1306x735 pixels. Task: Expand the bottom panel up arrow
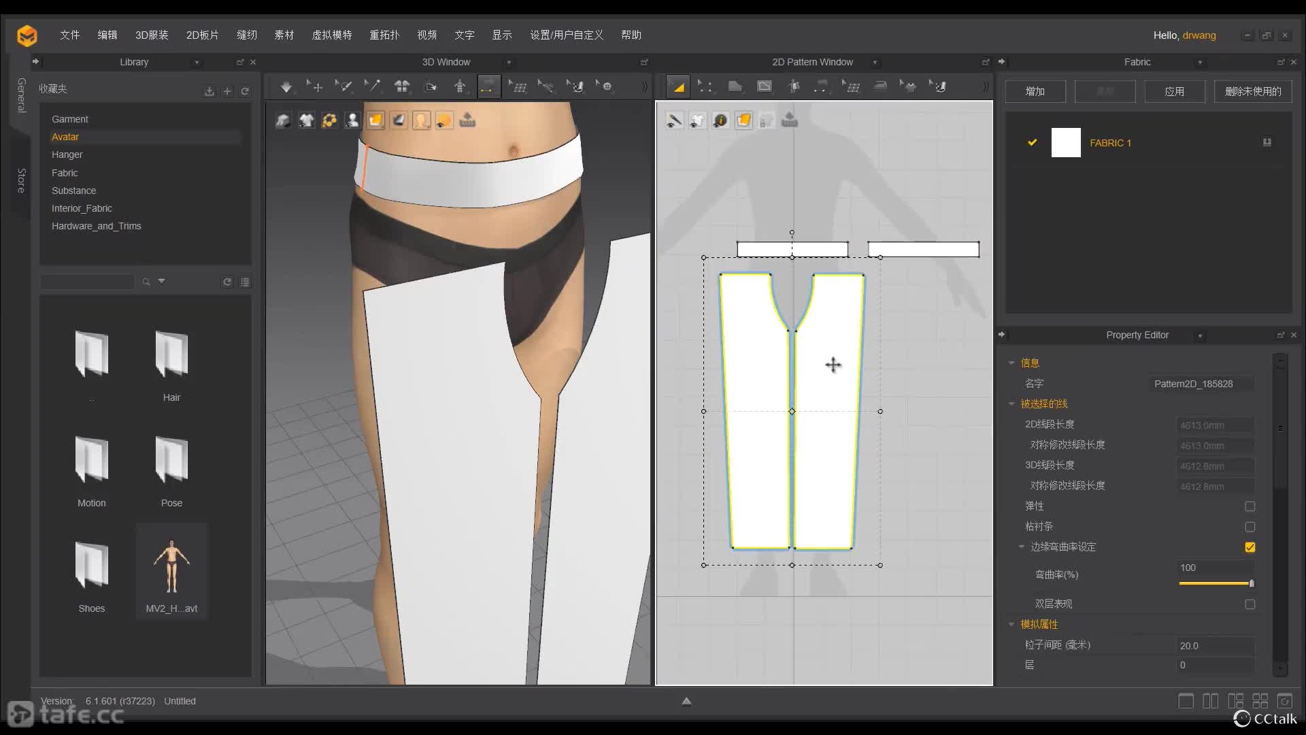[686, 701]
